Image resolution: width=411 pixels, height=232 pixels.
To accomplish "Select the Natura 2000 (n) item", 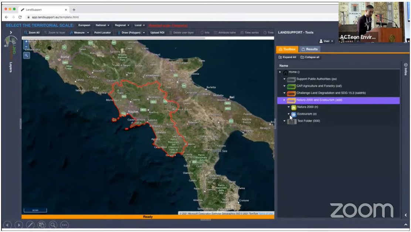I will coord(339,107).
